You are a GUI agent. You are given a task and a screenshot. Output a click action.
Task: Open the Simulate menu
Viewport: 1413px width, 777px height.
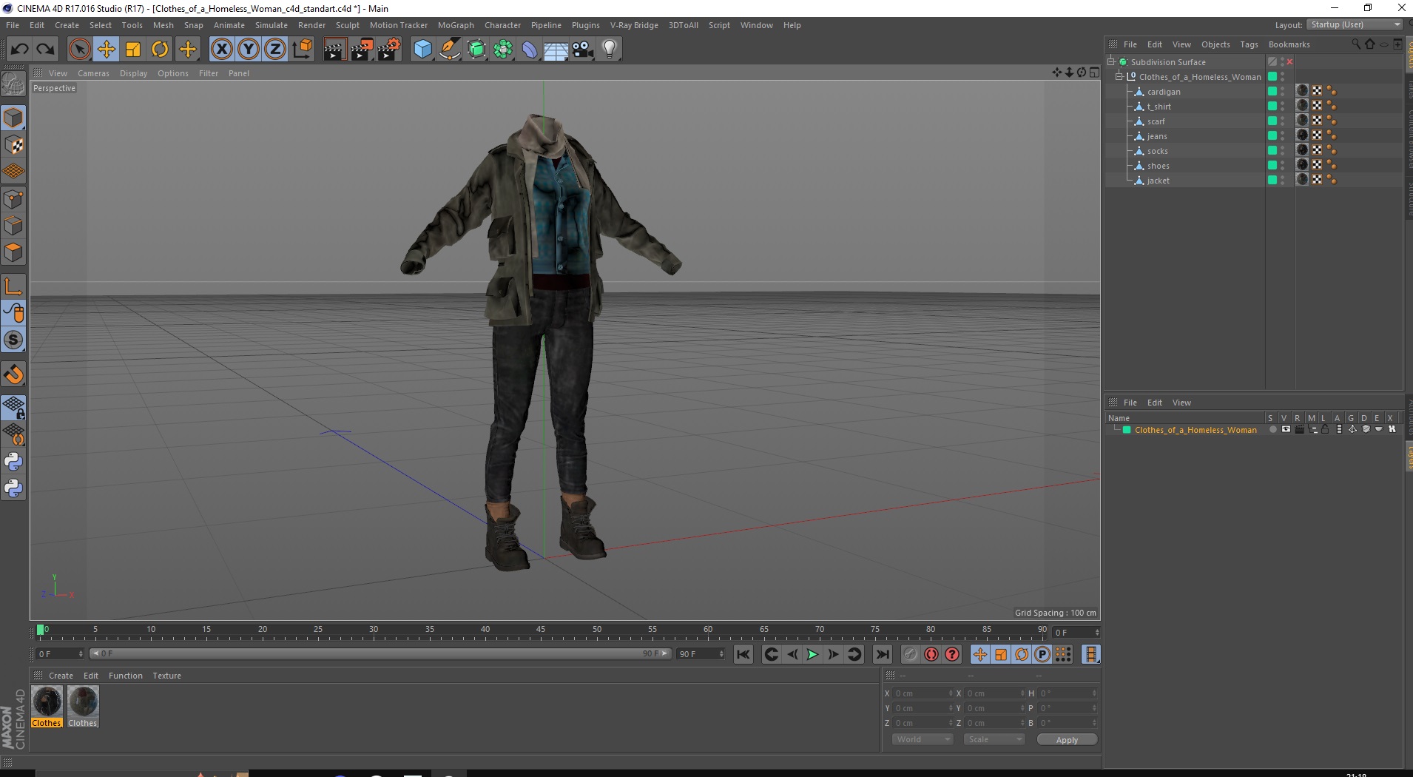272,25
